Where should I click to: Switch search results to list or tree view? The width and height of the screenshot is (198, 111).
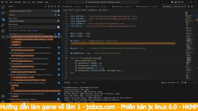[x=55, y=6]
